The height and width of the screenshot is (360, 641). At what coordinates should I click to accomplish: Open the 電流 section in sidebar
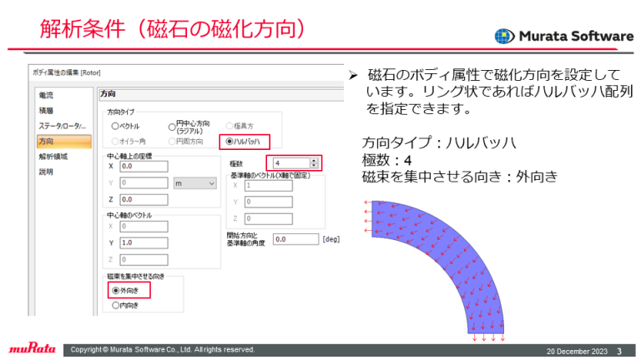[x=47, y=97]
